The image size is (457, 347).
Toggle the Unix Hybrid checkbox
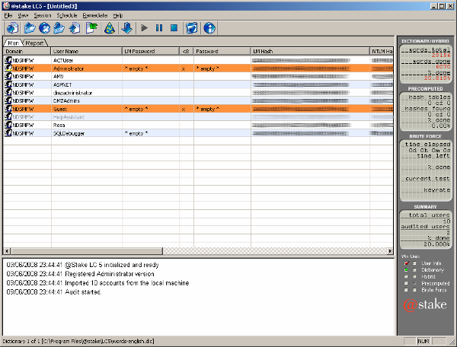[414, 276]
